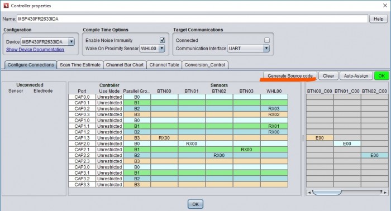391x211 pixels.
Task: Select RX00 cell in BTN02 column
Action: coord(219,155)
